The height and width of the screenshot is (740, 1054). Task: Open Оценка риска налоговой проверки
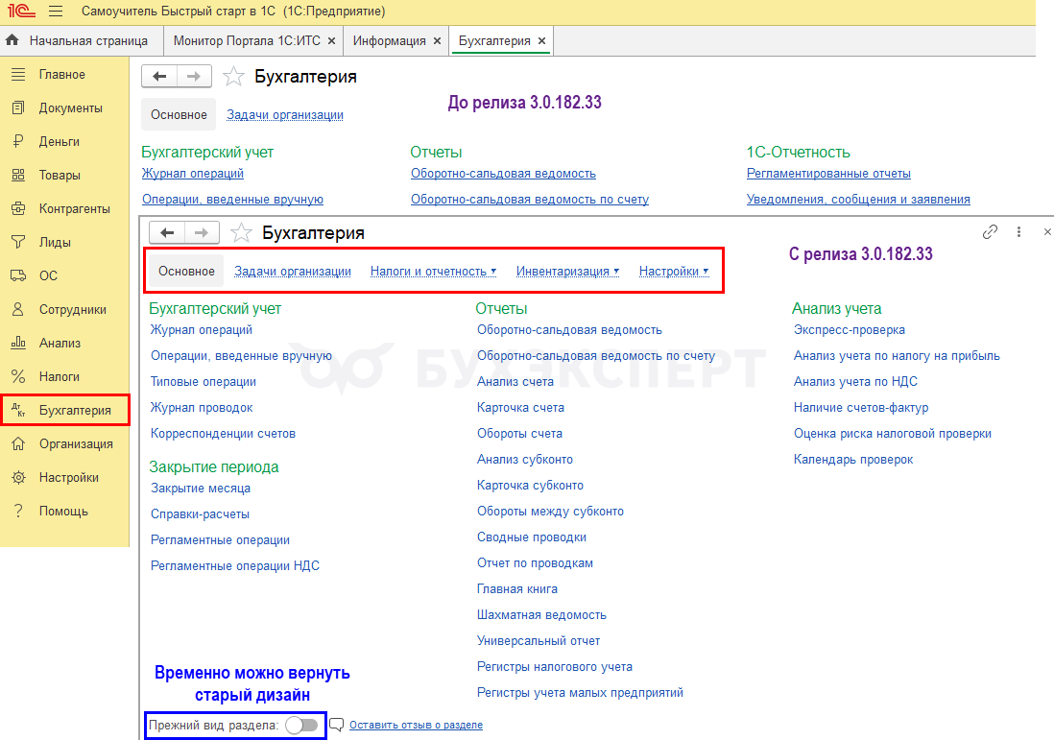892,434
